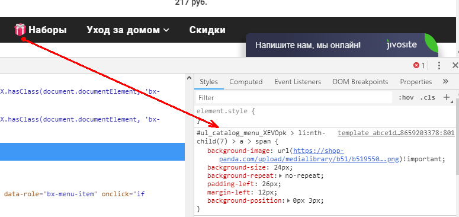Expand the Уход за домом dropdown menu

[x=128, y=30]
